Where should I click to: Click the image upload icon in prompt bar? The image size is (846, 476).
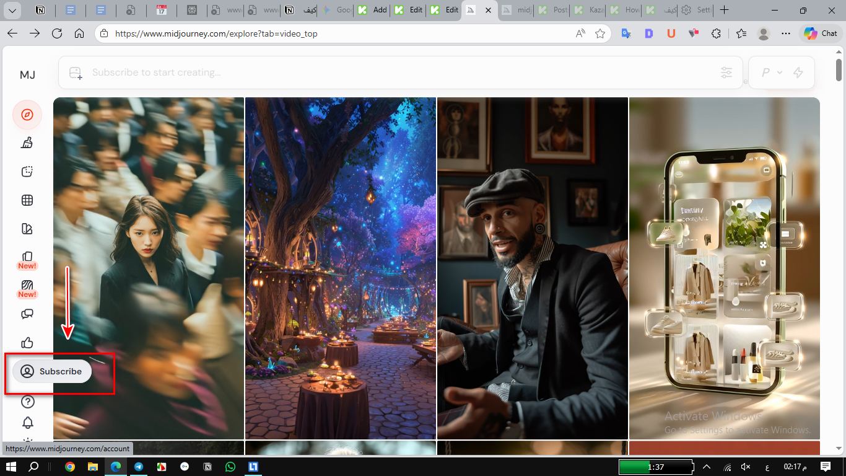[x=76, y=73]
